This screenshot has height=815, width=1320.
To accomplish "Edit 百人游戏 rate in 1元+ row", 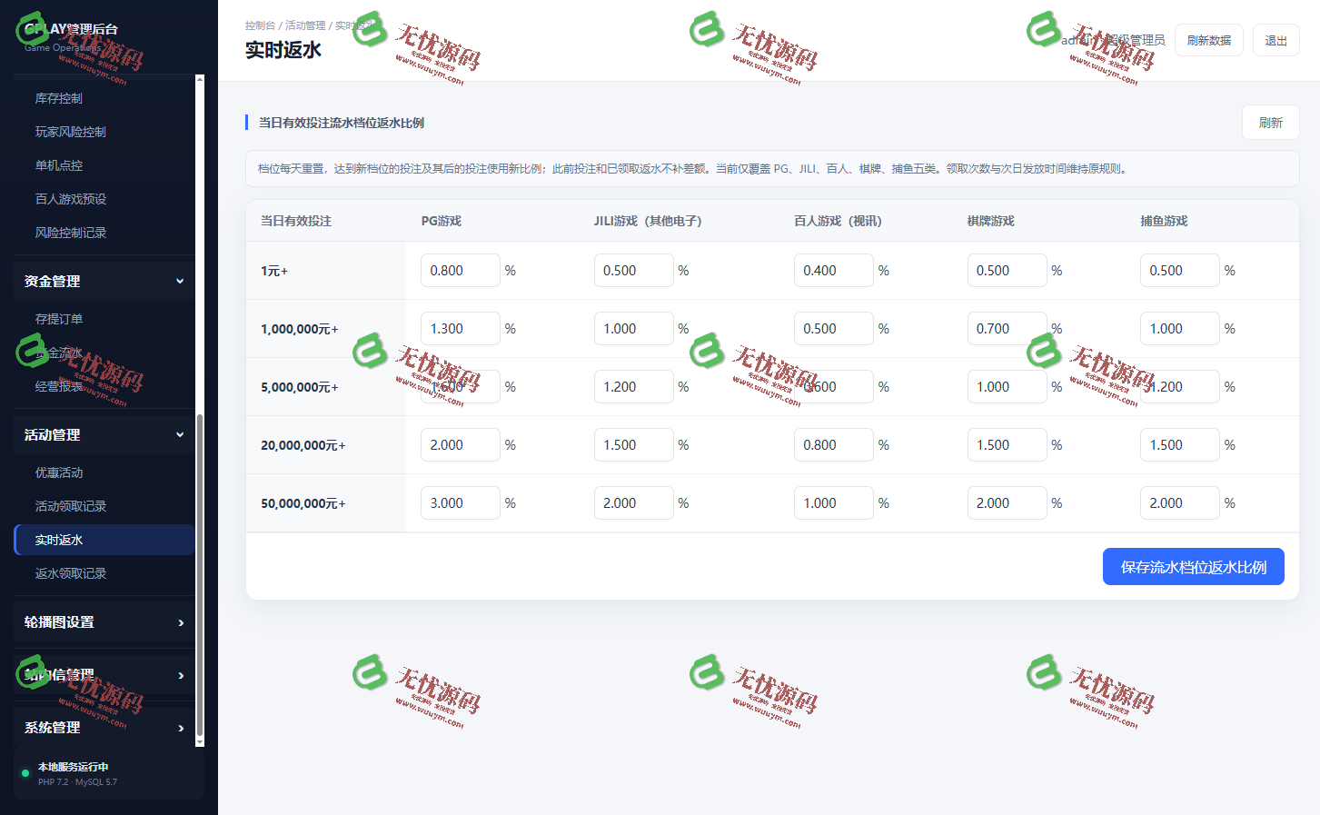I will pyautogui.click(x=834, y=271).
